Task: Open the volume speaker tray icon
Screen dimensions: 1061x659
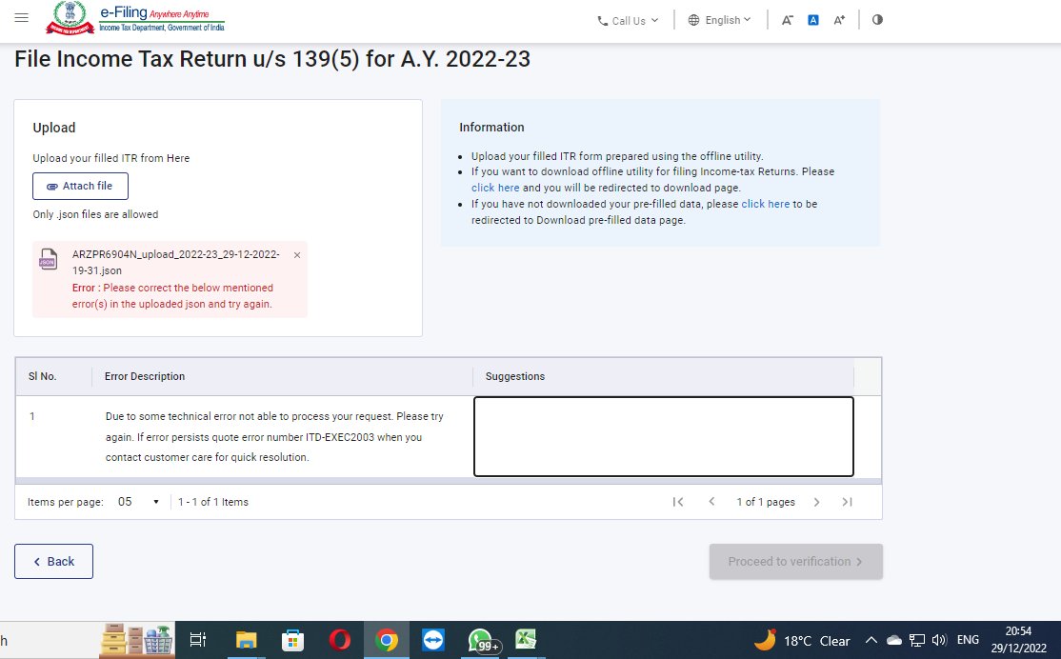Action: [x=939, y=640]
